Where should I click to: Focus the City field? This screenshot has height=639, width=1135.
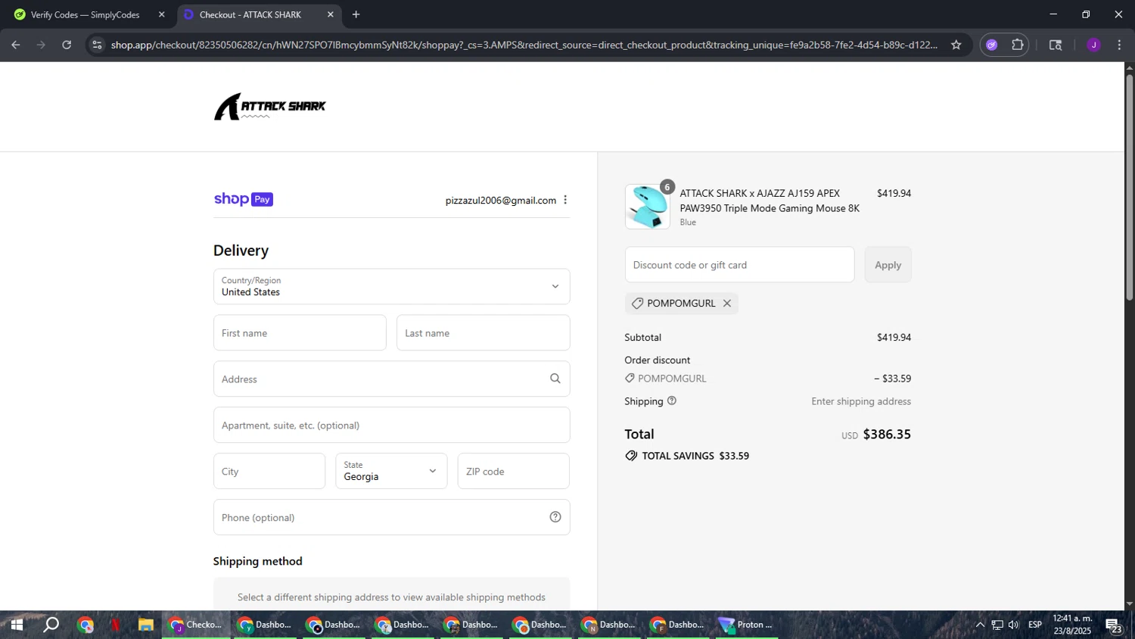click(269, 471)
